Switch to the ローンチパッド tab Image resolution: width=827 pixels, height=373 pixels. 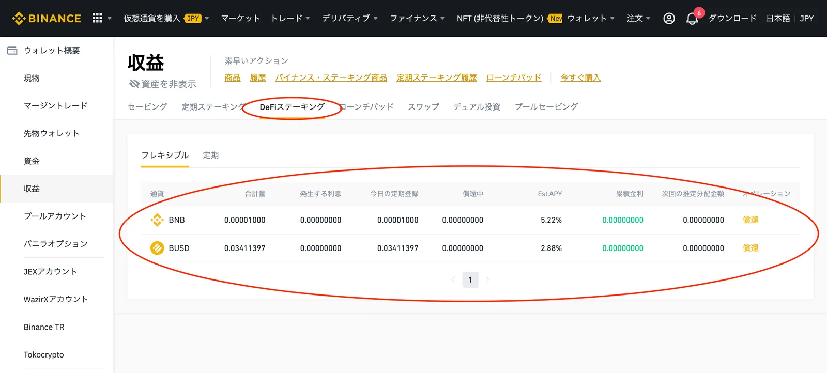pos(366,106)
